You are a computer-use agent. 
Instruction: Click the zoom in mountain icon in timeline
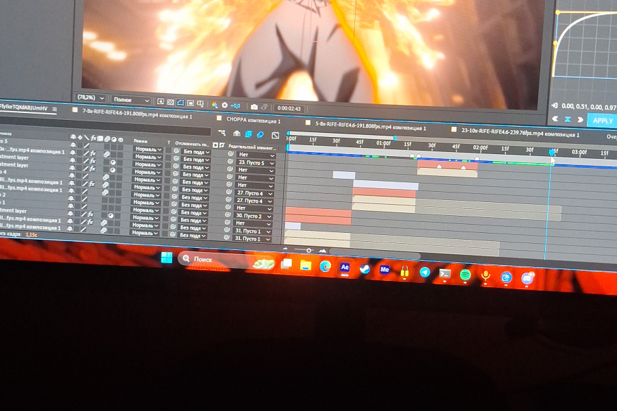(x=322, y=251)
